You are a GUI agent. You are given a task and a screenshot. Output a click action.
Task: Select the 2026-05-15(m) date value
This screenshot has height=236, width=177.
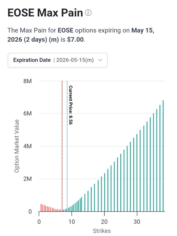click(x=75, y=60)
